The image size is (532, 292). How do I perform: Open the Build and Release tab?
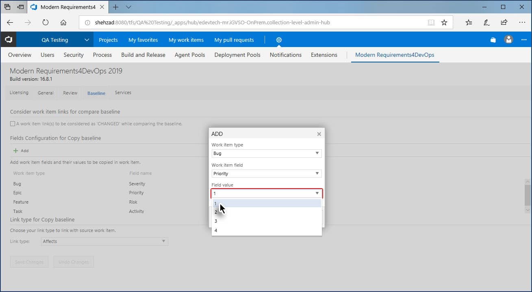(143, 55)
